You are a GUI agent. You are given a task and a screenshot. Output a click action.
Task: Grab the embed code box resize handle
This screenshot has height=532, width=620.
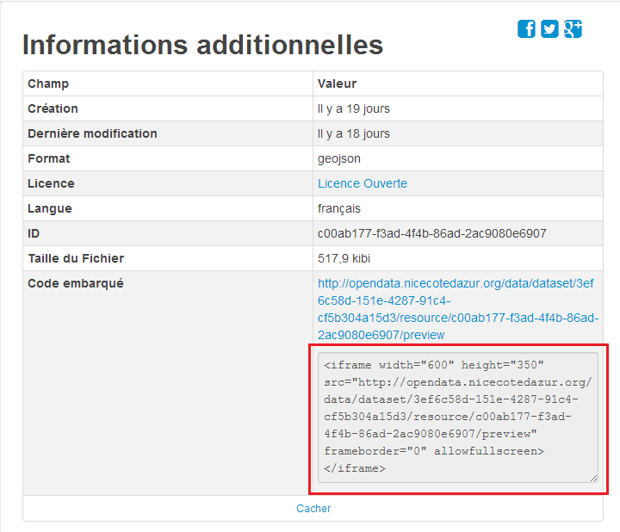[x=593, y=478]
